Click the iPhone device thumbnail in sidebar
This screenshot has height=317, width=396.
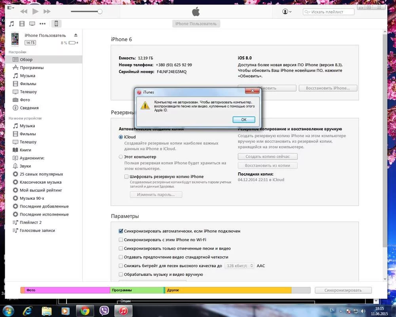pyautogui.click(x=15, y=39)
